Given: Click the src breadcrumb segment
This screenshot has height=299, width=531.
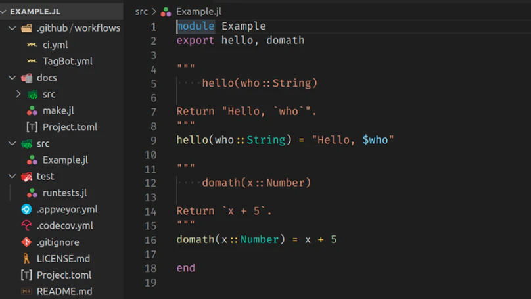Looking at the screenshot, I should pyautogui.click(x=141, y=12).
